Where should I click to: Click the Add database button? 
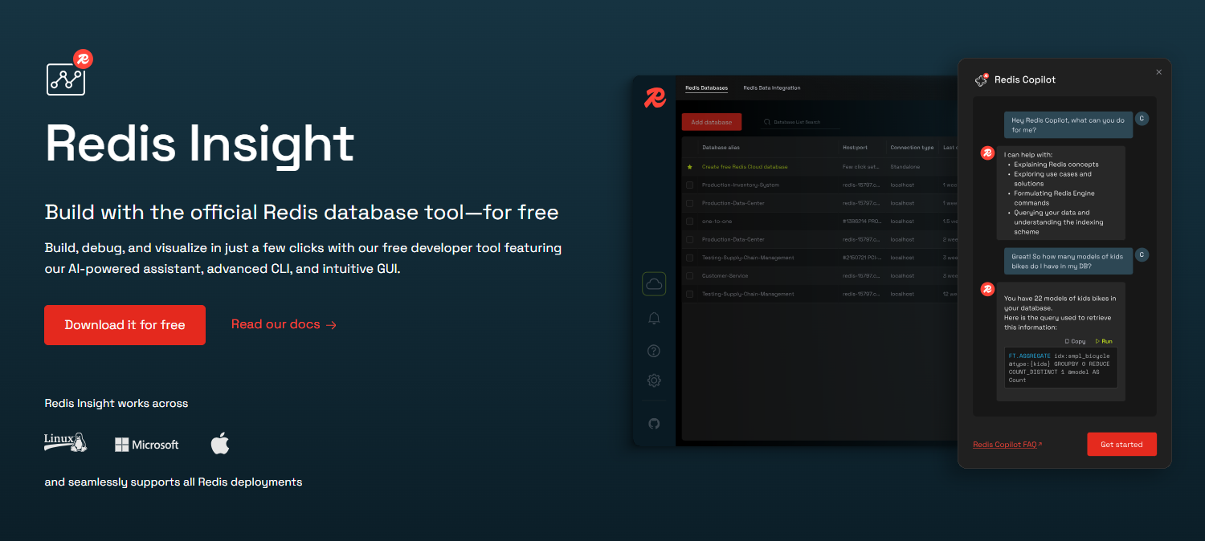(712, 122)
